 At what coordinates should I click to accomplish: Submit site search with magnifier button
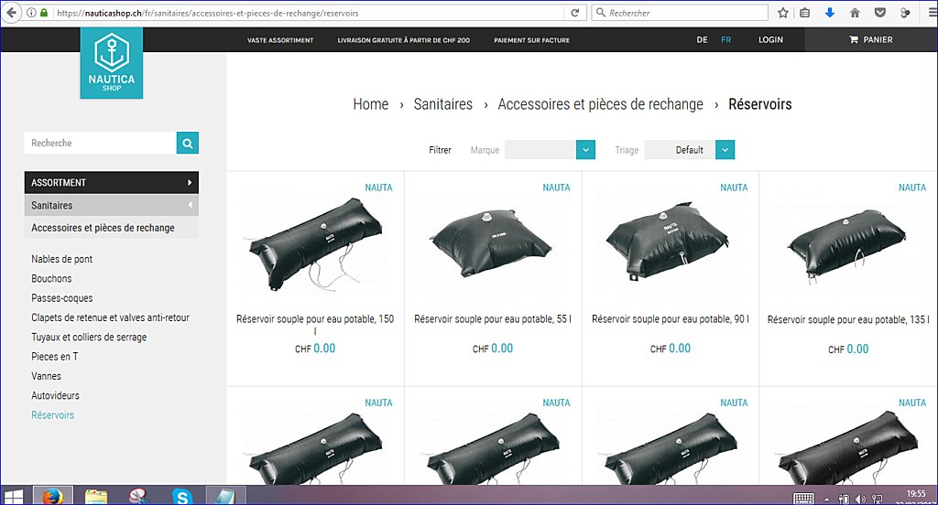187,143
